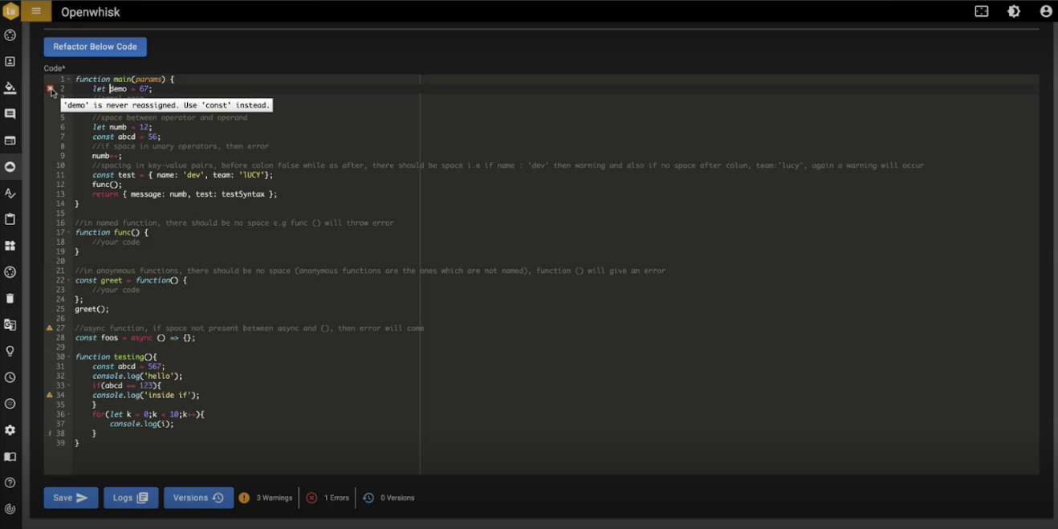Click the 'console.log(i);' code line
This screenshot has height=529, width=1058.
point(141,424)
